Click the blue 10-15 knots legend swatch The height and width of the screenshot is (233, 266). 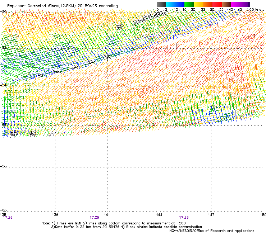click(x=180, y=4)
